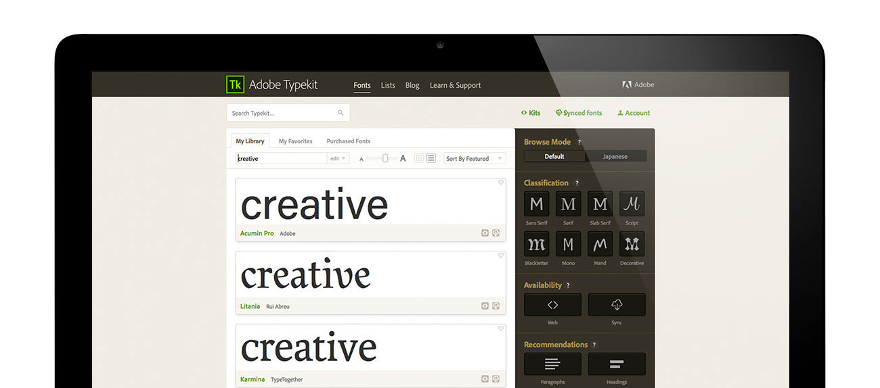Select the Decorative classification icon

(632, 244)
